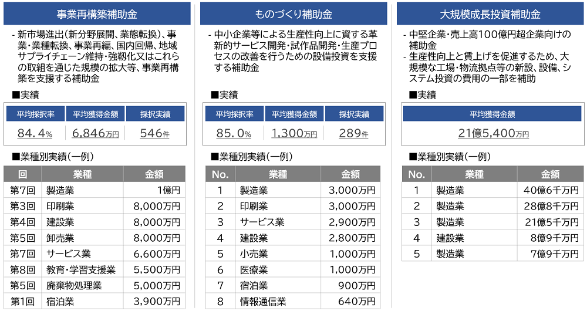Click 1,000万円 in the 医療業 row
The width and height of the screenshot is (587, 311).
click(350, 270)
